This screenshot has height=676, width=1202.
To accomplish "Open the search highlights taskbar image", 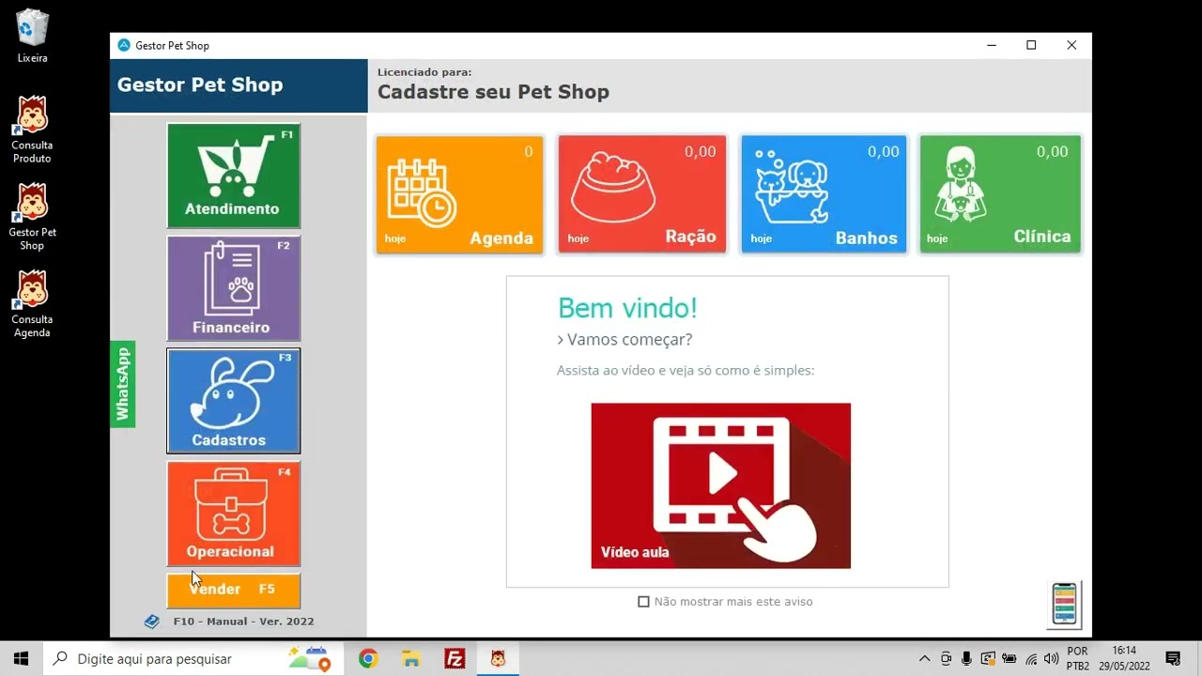I will coord(310,659).
